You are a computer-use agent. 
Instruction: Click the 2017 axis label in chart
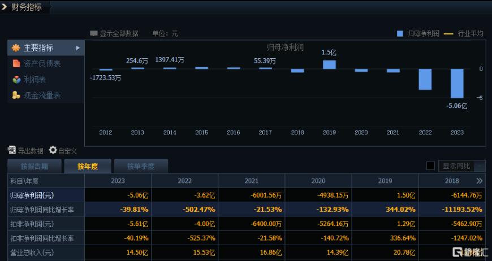(x=265, y=133)
